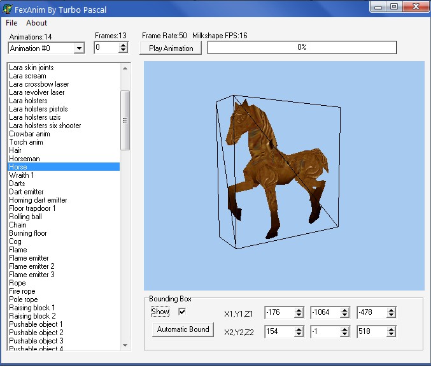Viewport: 431px width, 367px height.
Task: Select Horseman in the object list
Action: point(24,159)
